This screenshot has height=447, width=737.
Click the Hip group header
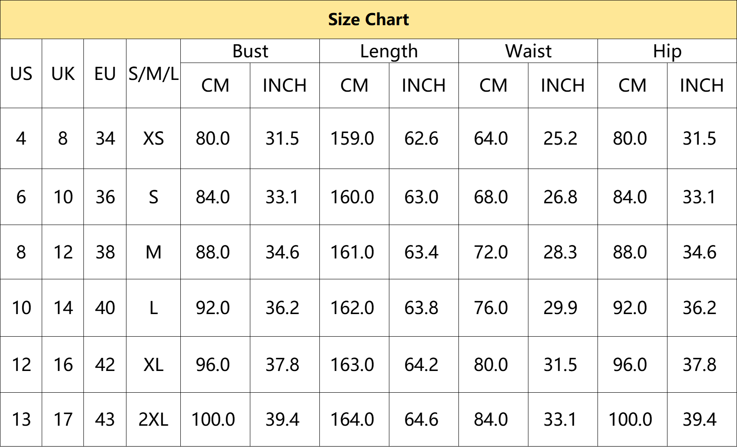pyautogui.click(x=667, y=51)
